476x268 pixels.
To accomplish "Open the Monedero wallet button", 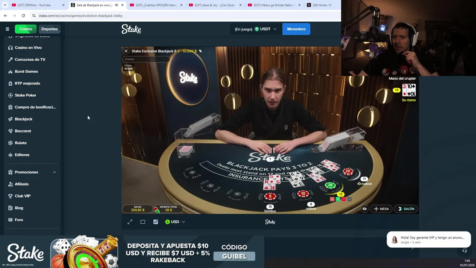I will click(x=296, y=29).
